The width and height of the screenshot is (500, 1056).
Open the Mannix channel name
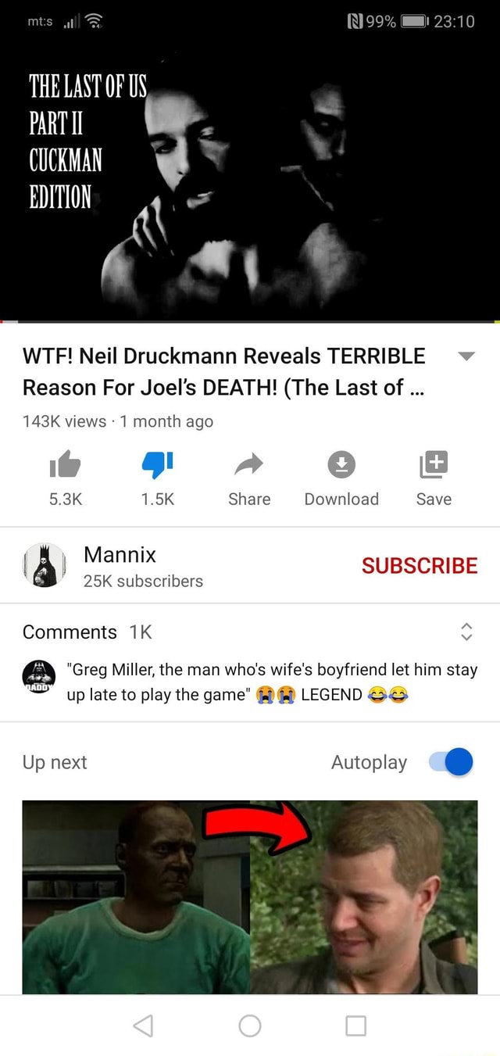click(x=120, y=555)
